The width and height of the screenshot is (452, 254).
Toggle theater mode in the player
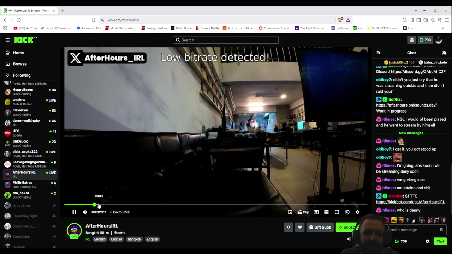[x=326, y=212]
